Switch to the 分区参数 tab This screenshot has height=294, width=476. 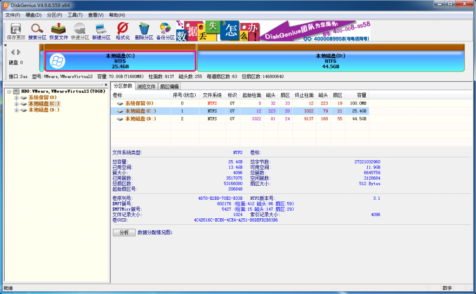click(123, 86)
